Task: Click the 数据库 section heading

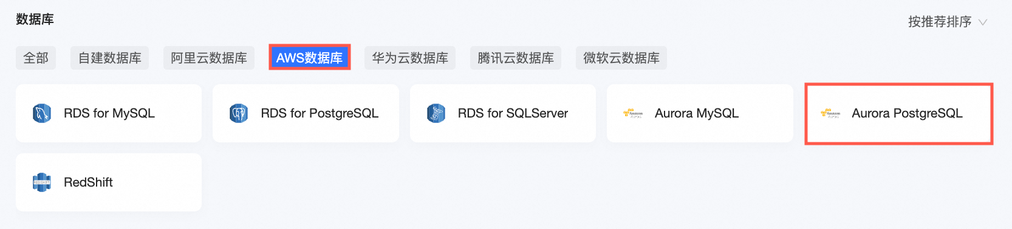Action: pyautogui.click(x=35, y=19)
